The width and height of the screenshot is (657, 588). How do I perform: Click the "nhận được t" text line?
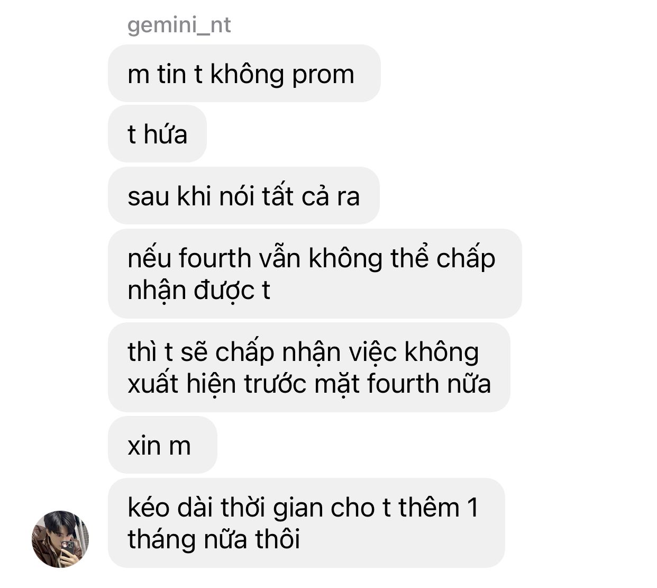[199, 291]
